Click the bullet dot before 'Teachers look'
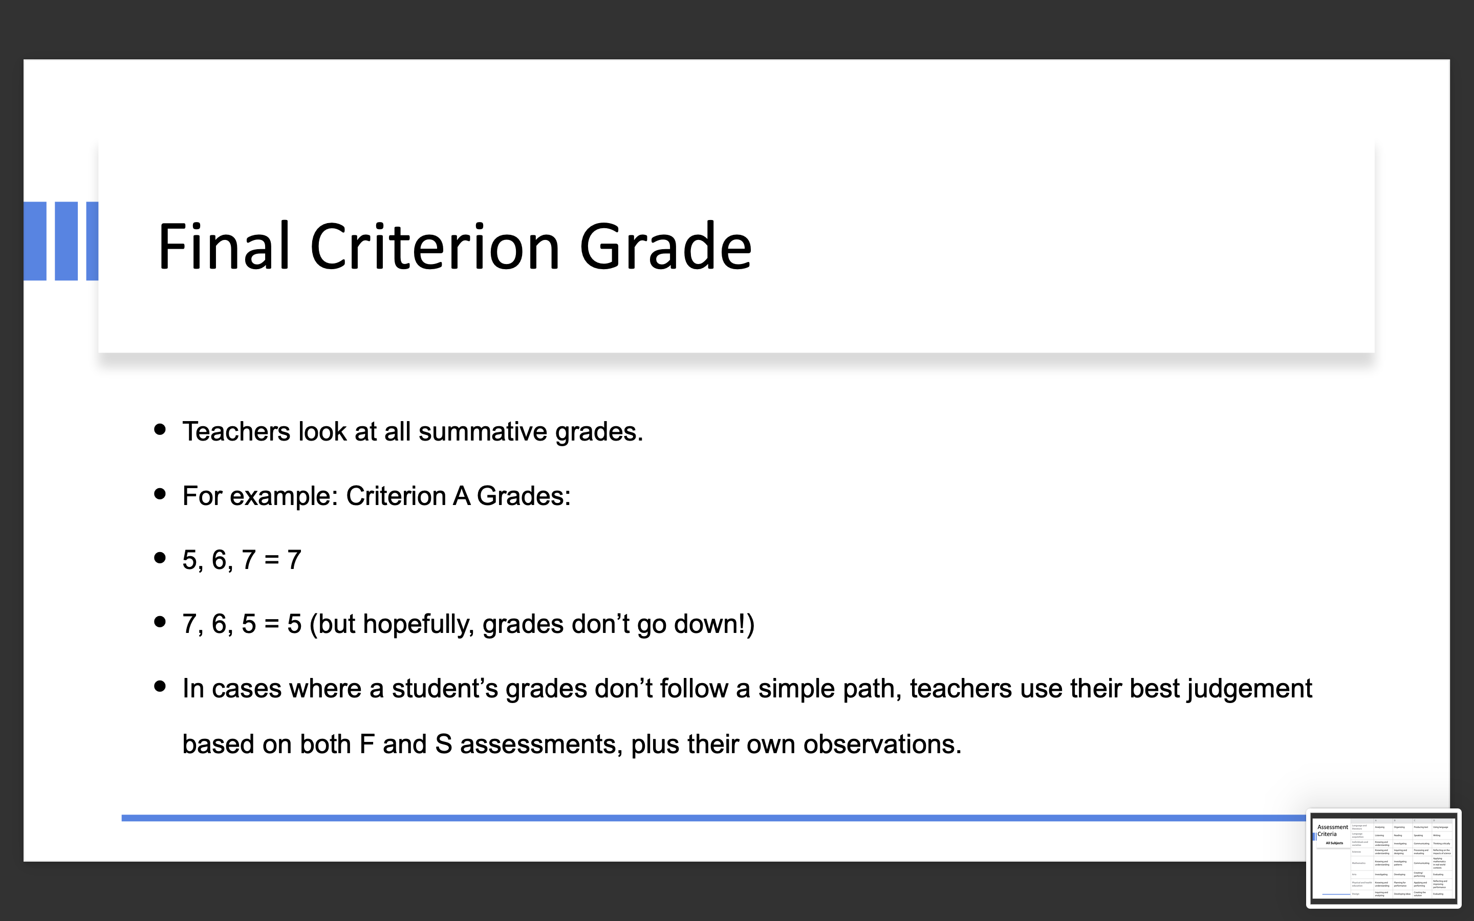Viewport: 1474px width, 921px height. pyautogui.click(x=160, y=429)
